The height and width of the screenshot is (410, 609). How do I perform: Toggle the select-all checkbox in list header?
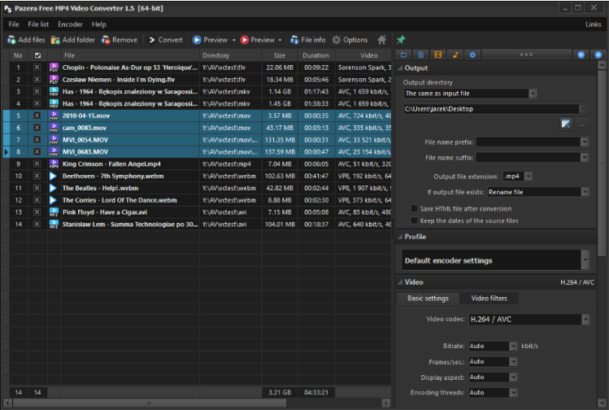[37, 55]
